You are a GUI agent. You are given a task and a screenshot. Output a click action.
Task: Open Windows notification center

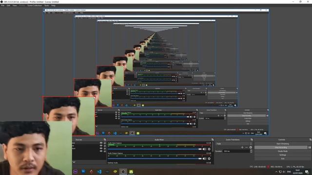(307, 172)
